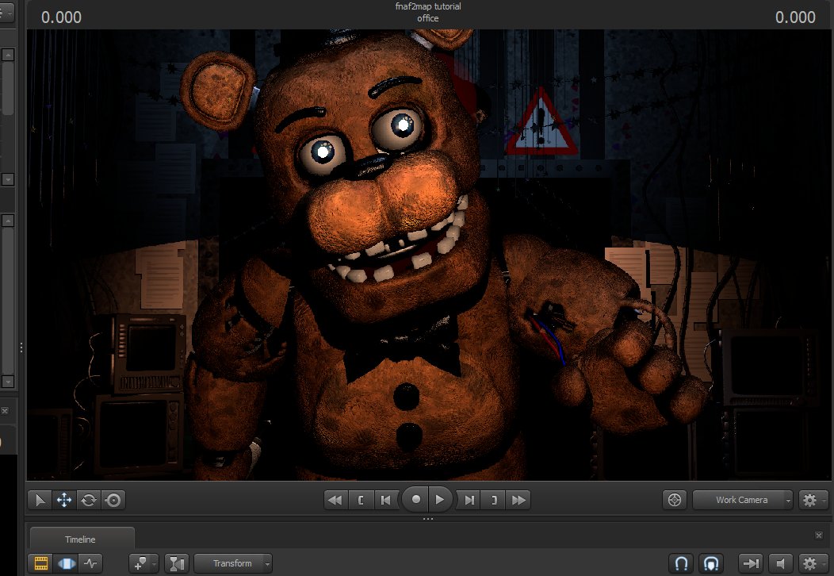
Task: Open timeline settings gear menu
Action: (812, 563)
